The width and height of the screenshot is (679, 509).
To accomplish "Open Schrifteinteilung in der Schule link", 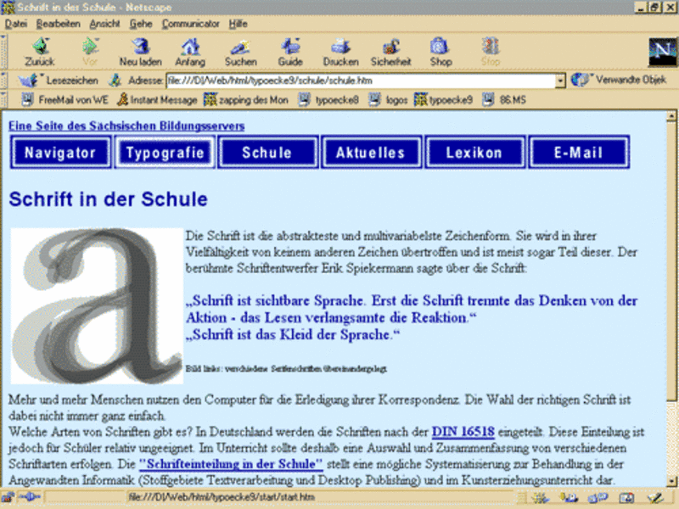I will (x=231, y=464).
